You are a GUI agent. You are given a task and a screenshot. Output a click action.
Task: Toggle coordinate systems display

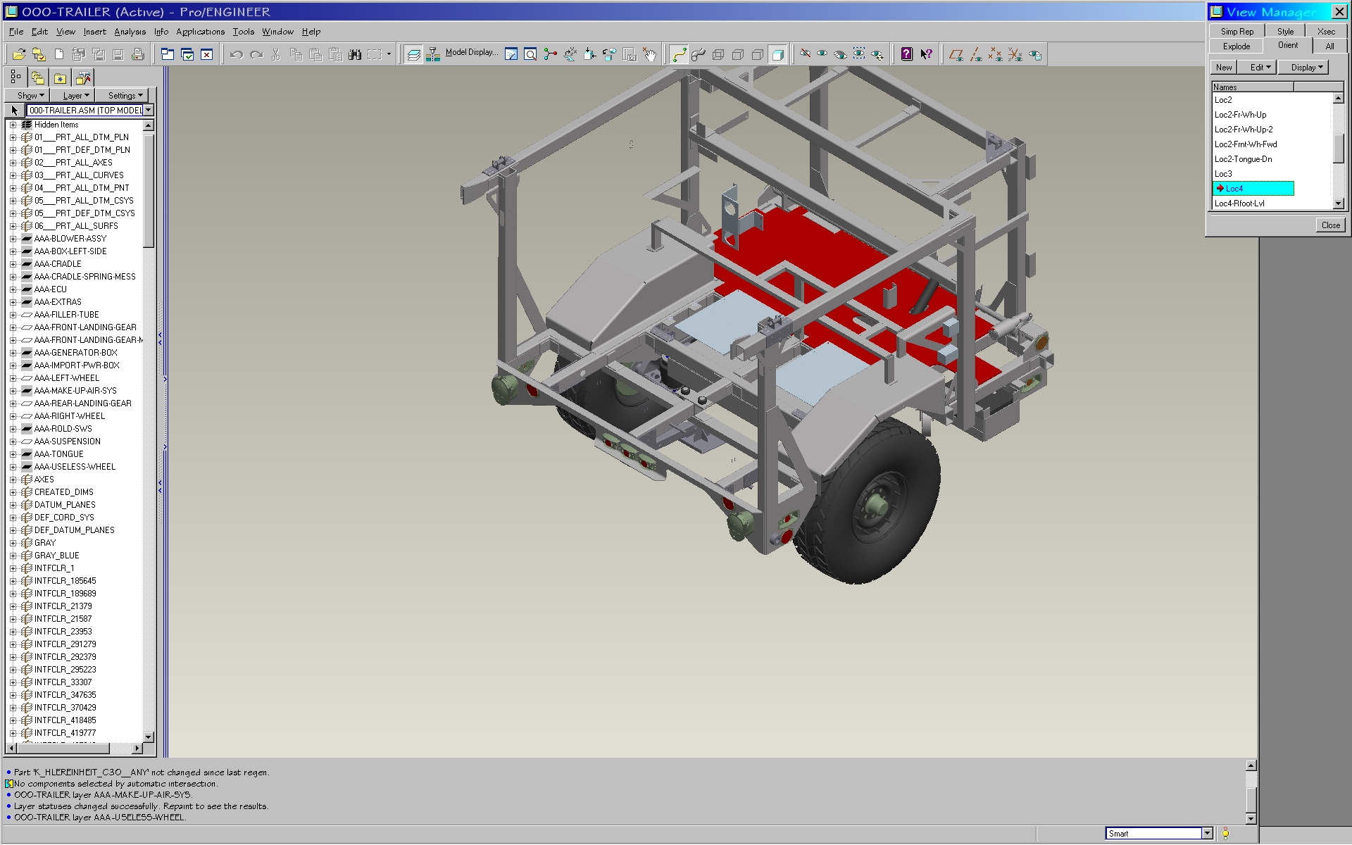pos(1015,54)
